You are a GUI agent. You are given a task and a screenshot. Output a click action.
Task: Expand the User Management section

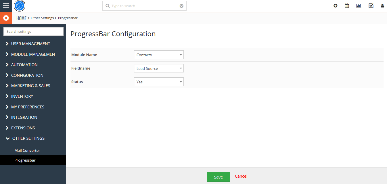point(30,44)
